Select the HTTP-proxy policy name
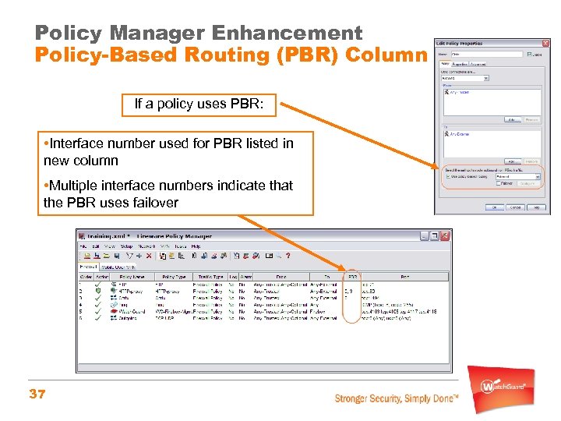Image resolution: width=561 pixels, height=421 pixels. (x=131, y=292)
